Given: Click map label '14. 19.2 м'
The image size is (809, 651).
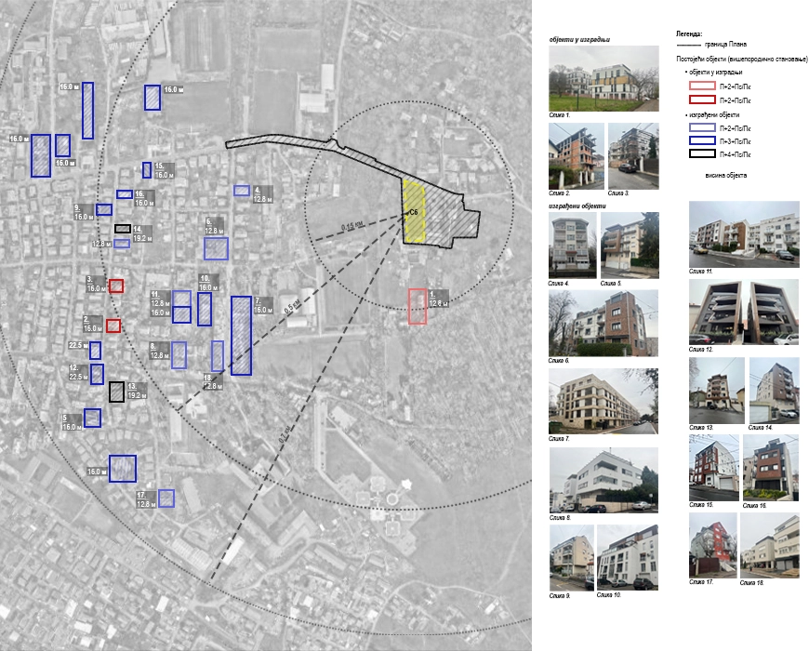Looking at the screenshot, I should click(x=142, y=233).
